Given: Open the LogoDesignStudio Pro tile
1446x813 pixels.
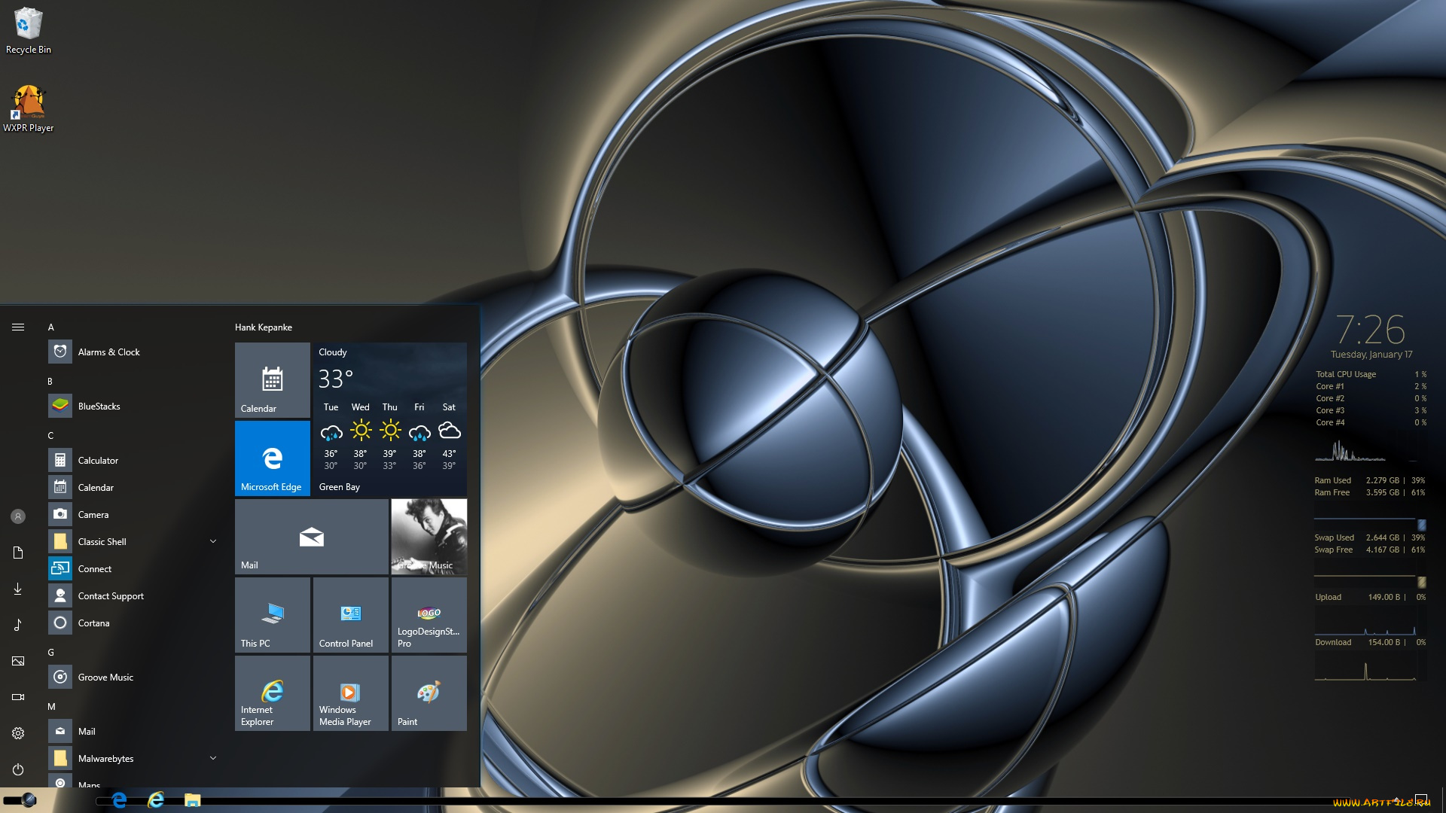Looking at the screenshot, I should pos(429,614).
